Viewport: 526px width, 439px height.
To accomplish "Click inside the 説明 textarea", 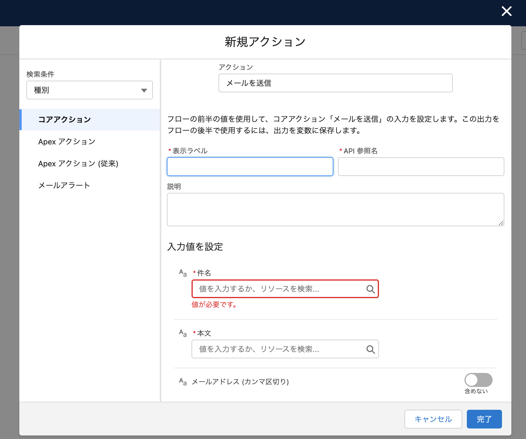I will click(x=335, y=209).
